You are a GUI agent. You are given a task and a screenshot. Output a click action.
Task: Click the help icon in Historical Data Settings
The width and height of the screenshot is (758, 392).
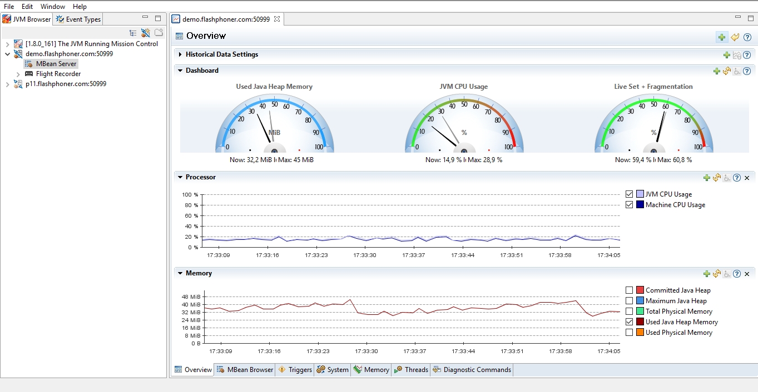click(747, 55)
